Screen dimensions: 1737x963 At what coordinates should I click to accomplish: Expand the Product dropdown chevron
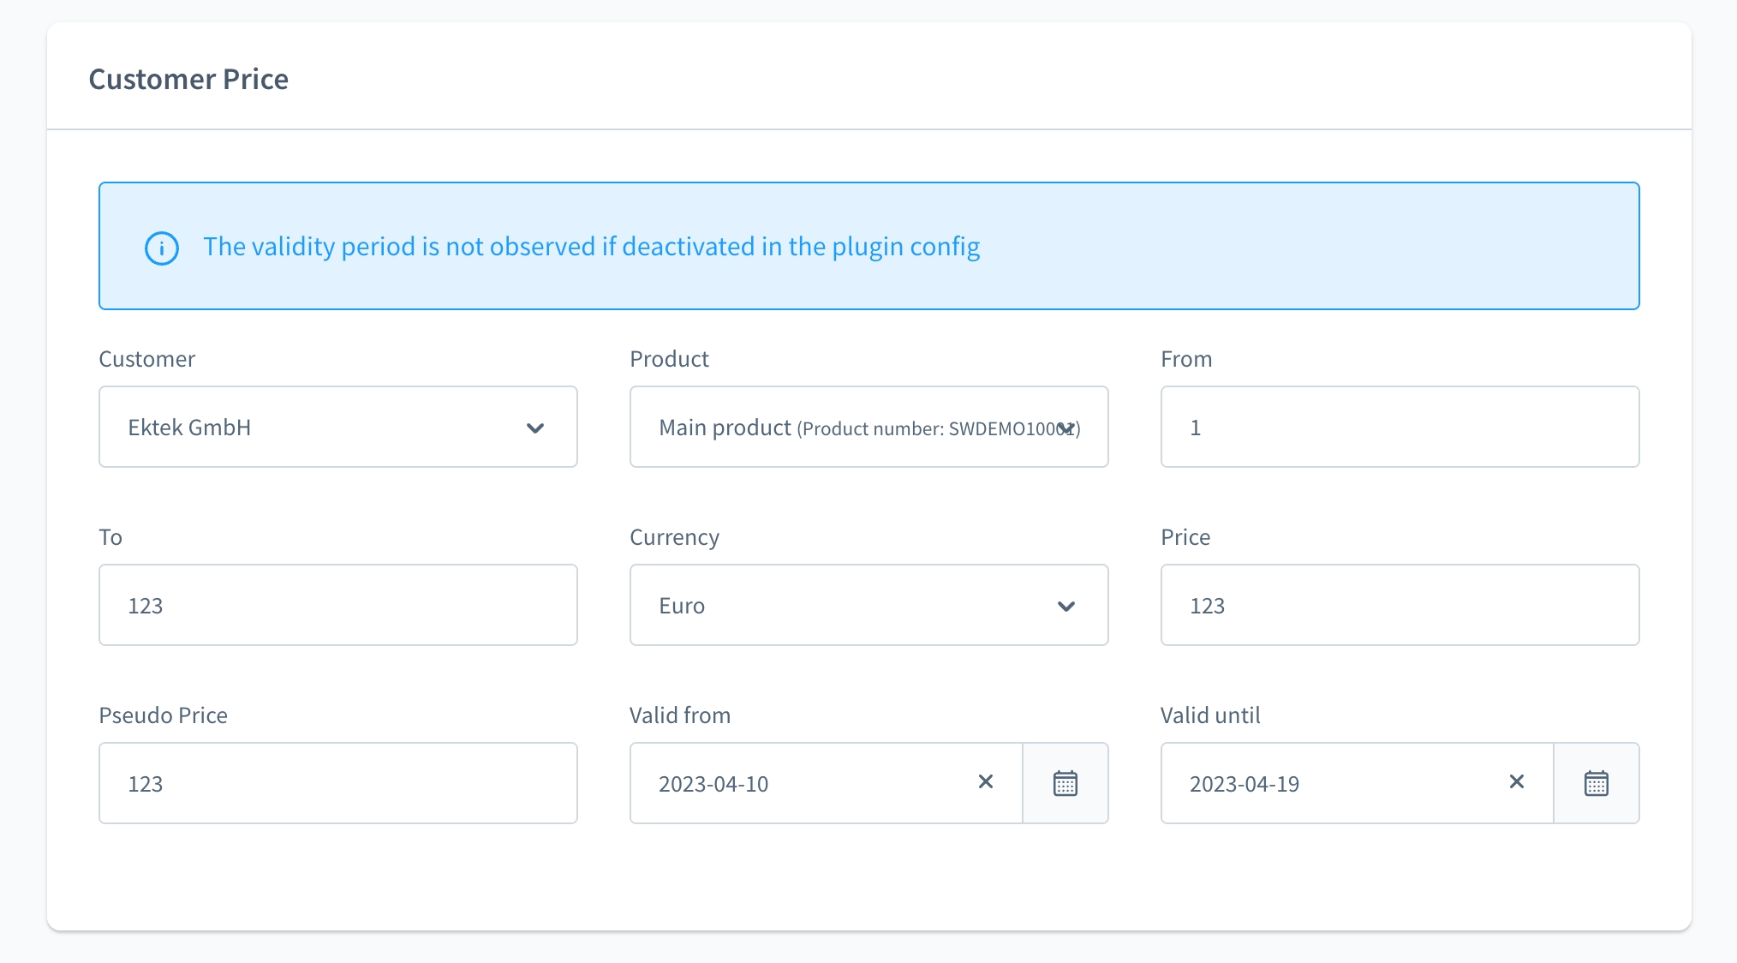(1065, 428)
